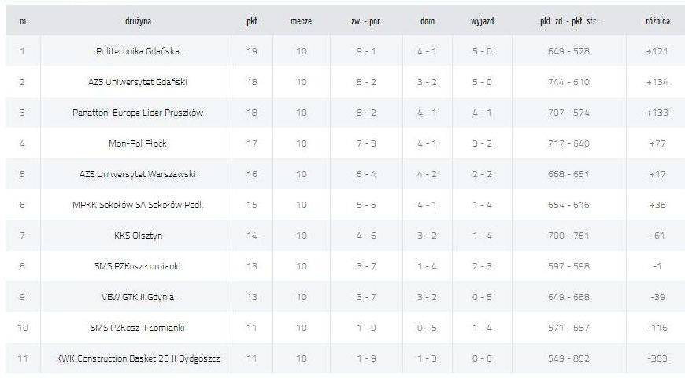Sort by wyjazd column header

(483, 20)
